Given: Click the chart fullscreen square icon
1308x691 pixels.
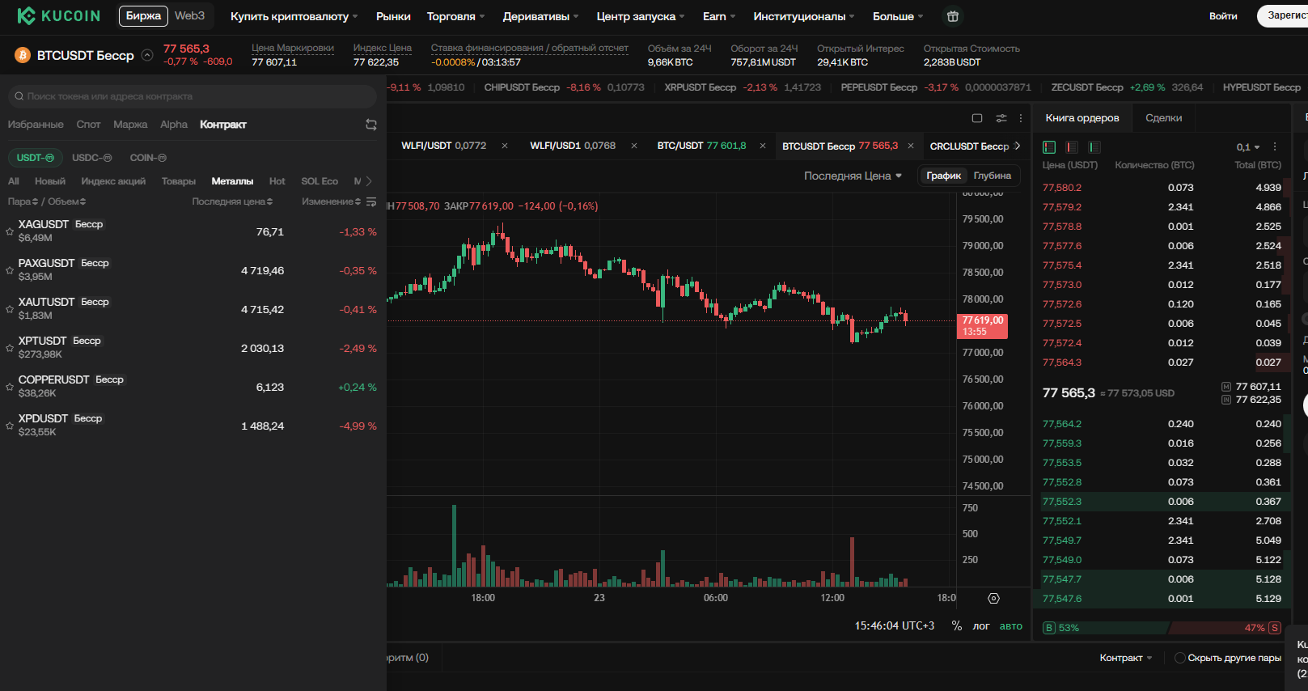Looking at the screenshot, I should coord(977,118).
